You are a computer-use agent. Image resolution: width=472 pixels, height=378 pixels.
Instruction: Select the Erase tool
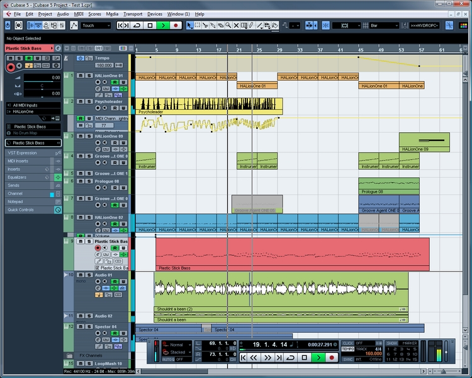221,26
